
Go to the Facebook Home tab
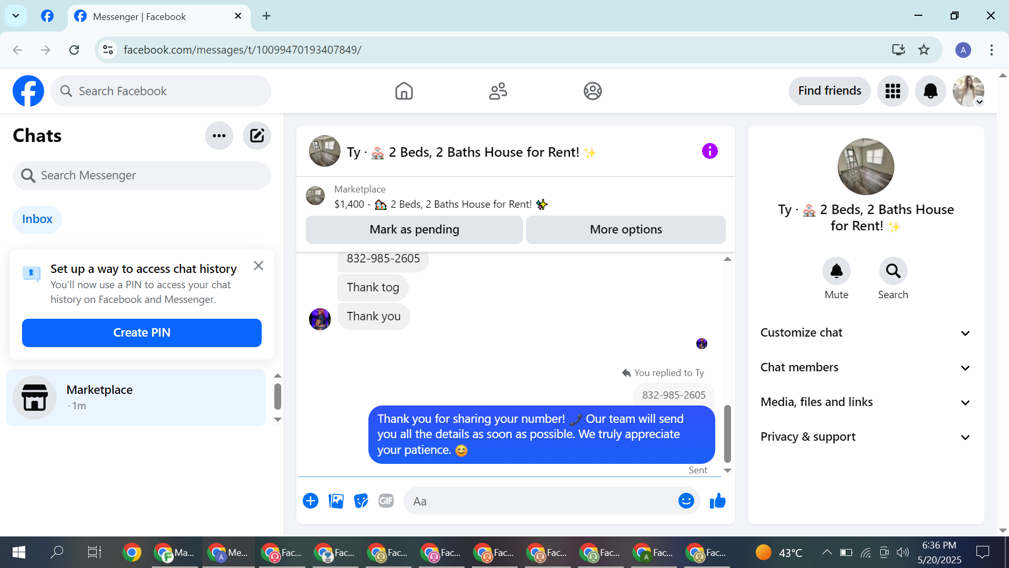(x=404, y=91)
